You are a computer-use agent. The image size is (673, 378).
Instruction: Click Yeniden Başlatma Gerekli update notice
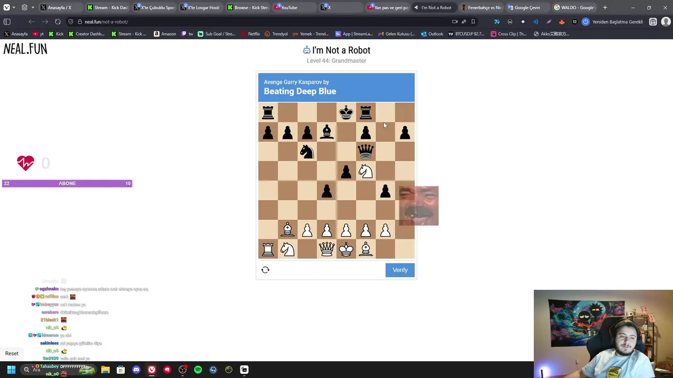tap(612, 22)
